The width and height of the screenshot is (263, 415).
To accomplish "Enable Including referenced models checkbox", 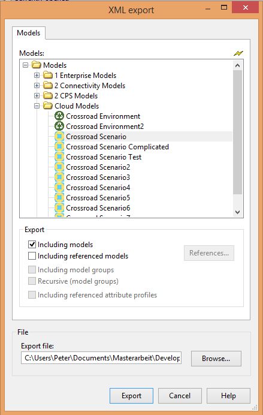I will (32, 255).
